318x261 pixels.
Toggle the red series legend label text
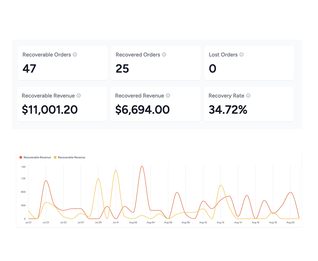pos(37,157)
